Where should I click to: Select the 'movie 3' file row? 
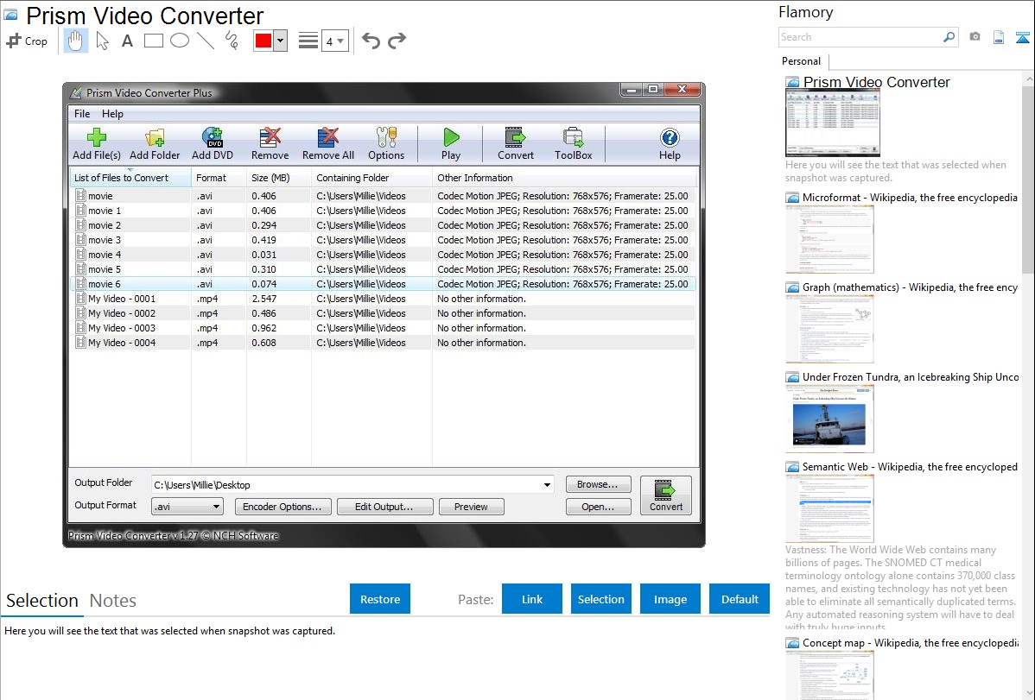[x=383, y=240]
